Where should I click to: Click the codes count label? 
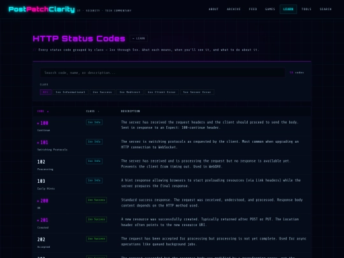(297, 73)
